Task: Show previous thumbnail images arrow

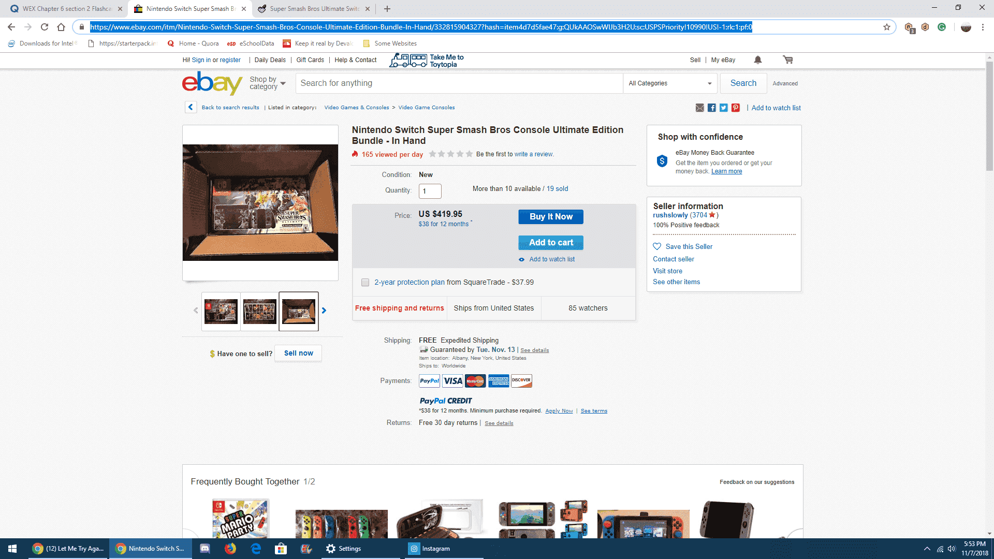Action: coord(196,311)
